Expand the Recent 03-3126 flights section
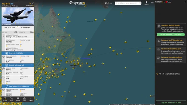The width and height of the screenshot is (187, 105). [18, 53]
